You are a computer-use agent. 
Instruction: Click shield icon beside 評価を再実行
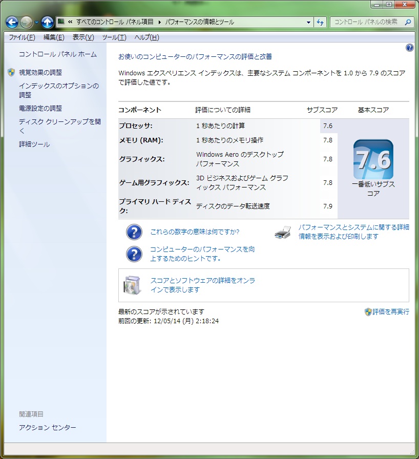[x=368, y=312]
